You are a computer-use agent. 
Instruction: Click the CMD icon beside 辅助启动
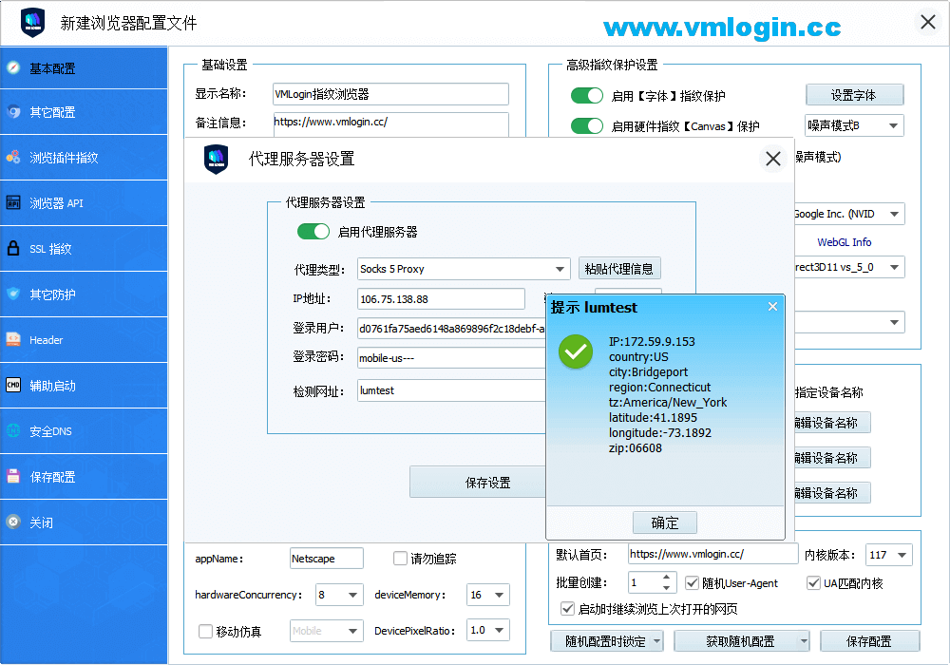click(13, 385)
